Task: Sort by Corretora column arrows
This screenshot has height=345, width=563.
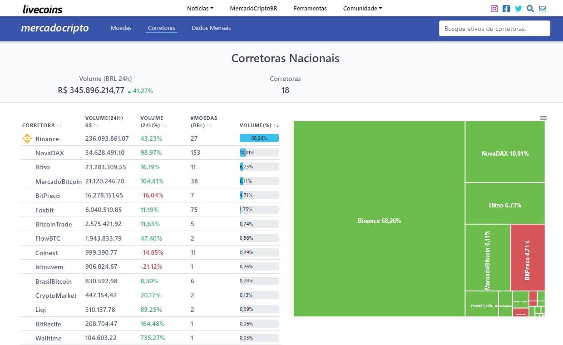Action: pos(59,125)
